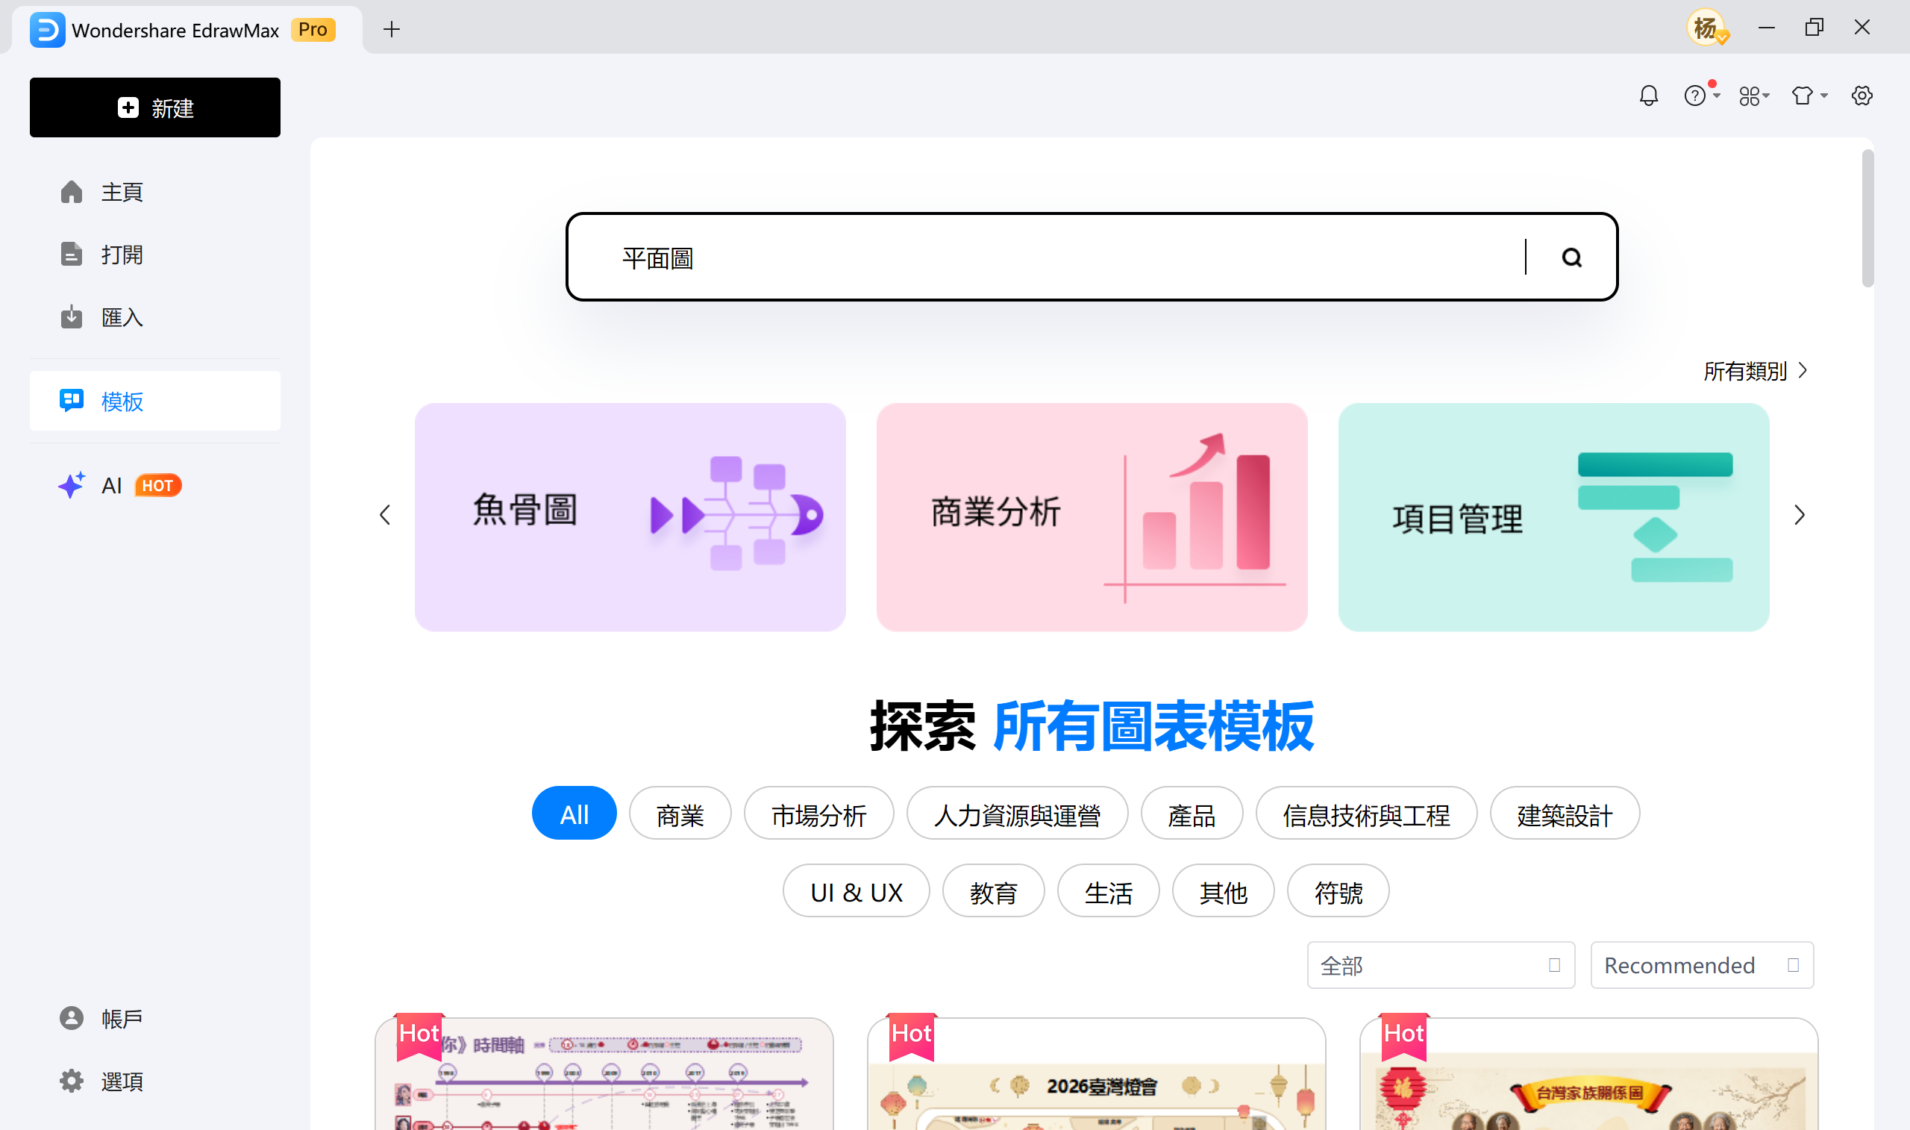
Task: Open the notification bell
Action: point(1647,96)
